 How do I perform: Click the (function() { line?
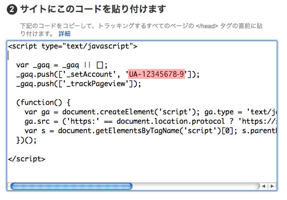pos(43,102)
